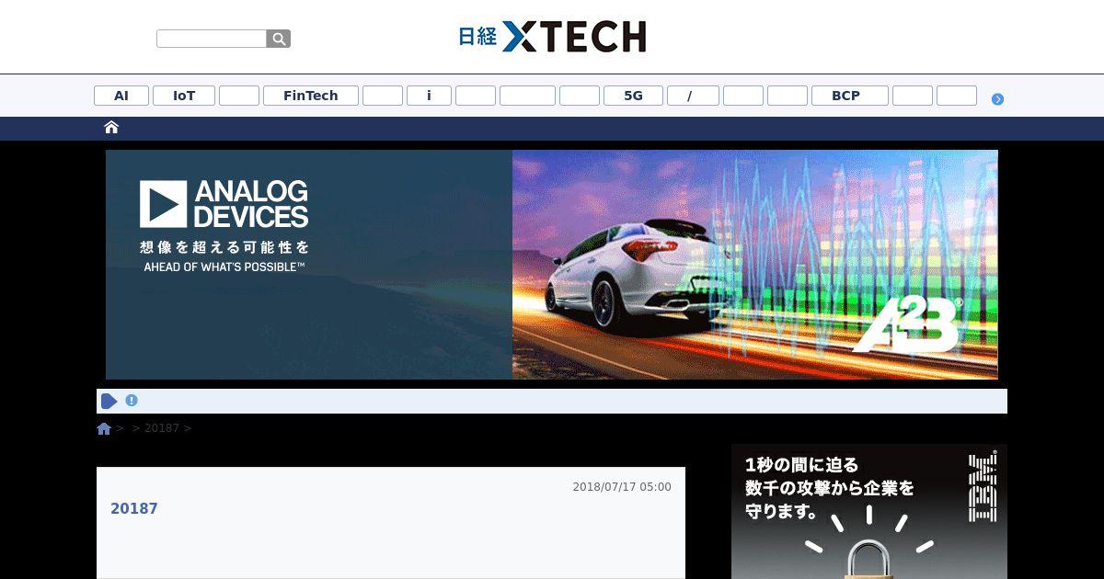This screenshot has width=1104, height=579.
Task: Click the search magnifier button
Action: coord(279,39)
